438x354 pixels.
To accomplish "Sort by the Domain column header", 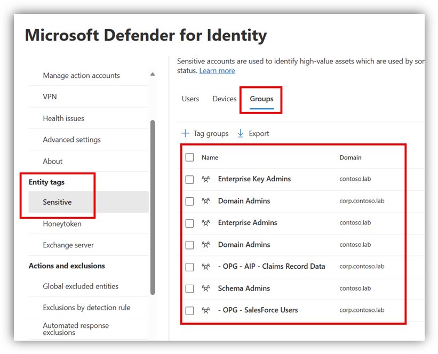I will point(351,157).
